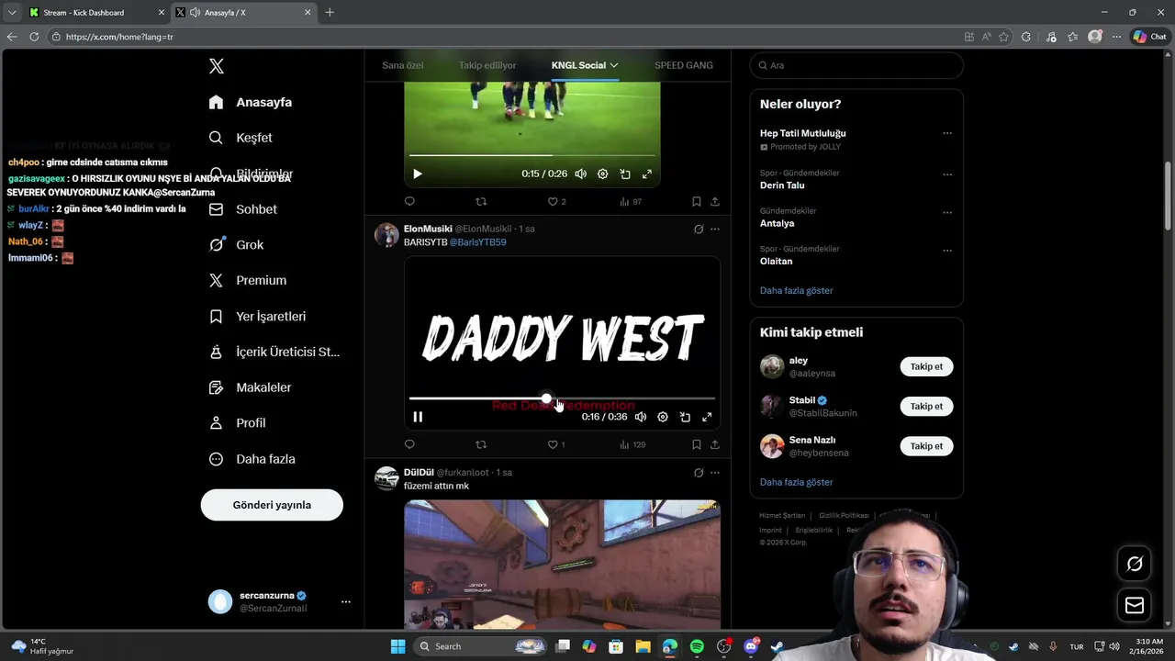Play the football video at 0:15
The image size is (1175, 661).
coord(417,174)
